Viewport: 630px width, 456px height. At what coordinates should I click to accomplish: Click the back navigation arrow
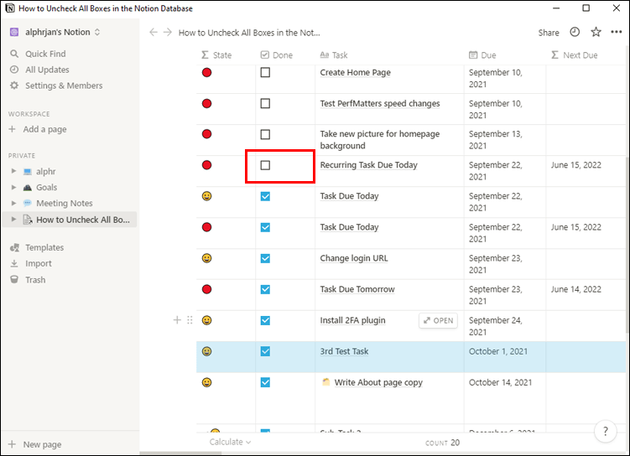(153, 33)
